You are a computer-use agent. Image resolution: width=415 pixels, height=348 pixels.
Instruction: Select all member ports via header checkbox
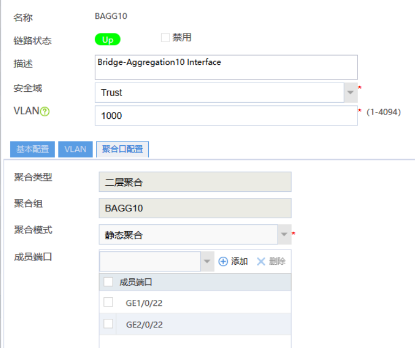pos(108,282)
